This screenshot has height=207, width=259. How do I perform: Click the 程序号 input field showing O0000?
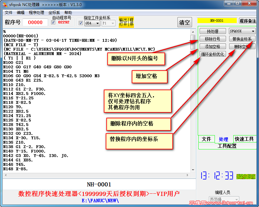35,22
